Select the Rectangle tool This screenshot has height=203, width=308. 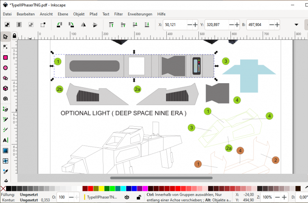click(6, 57)
